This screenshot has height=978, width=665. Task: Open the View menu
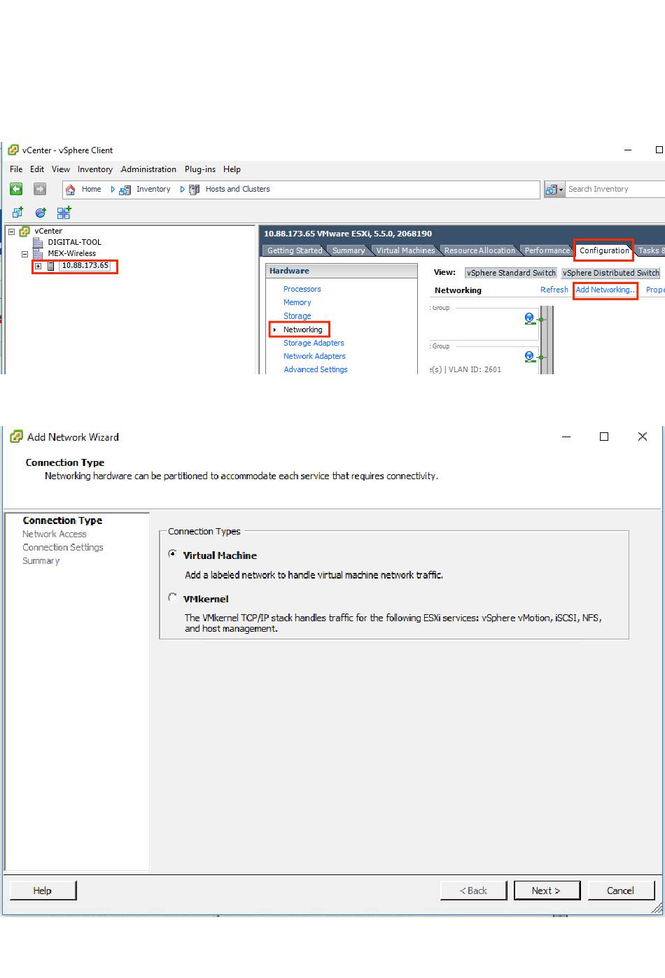[61, 169]
